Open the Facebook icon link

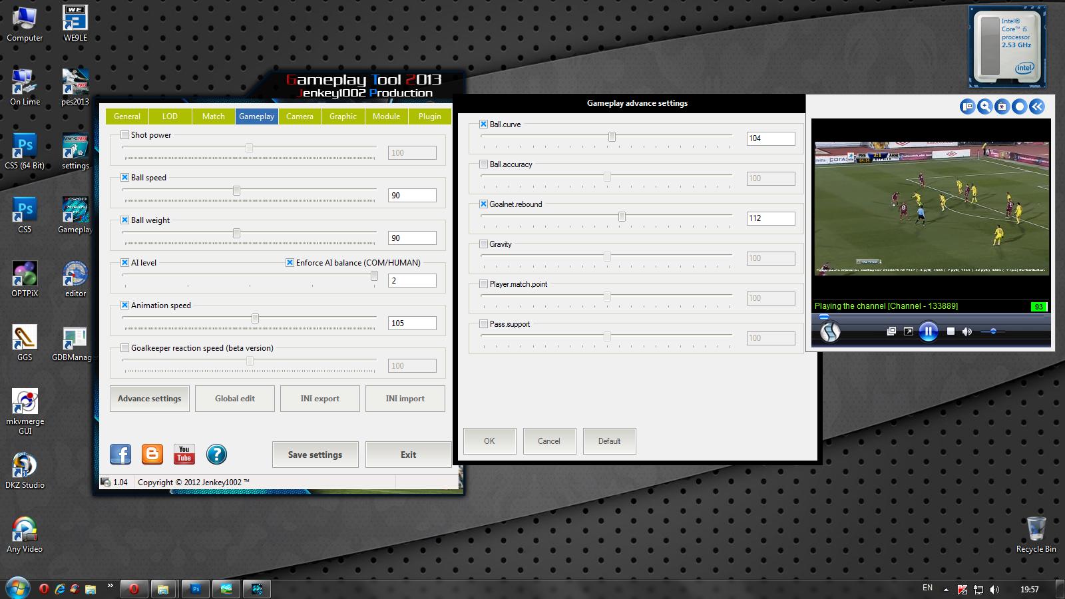pos(120,455)
